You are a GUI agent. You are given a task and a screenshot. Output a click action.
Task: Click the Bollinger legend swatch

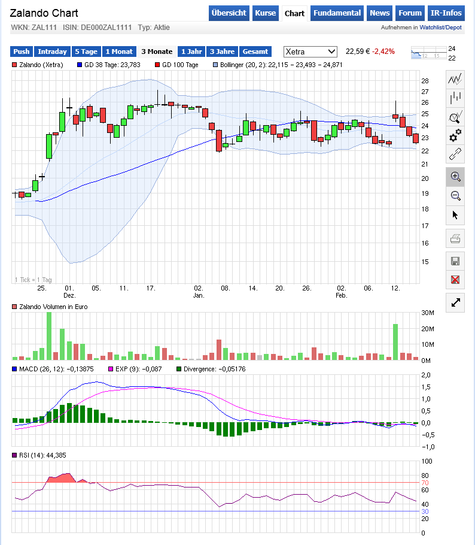click(x=215, y=65)
